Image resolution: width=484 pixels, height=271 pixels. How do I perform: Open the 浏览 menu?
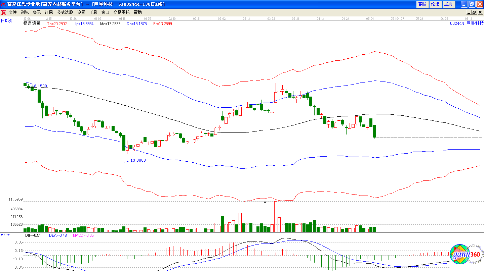[x=25, y=12]
